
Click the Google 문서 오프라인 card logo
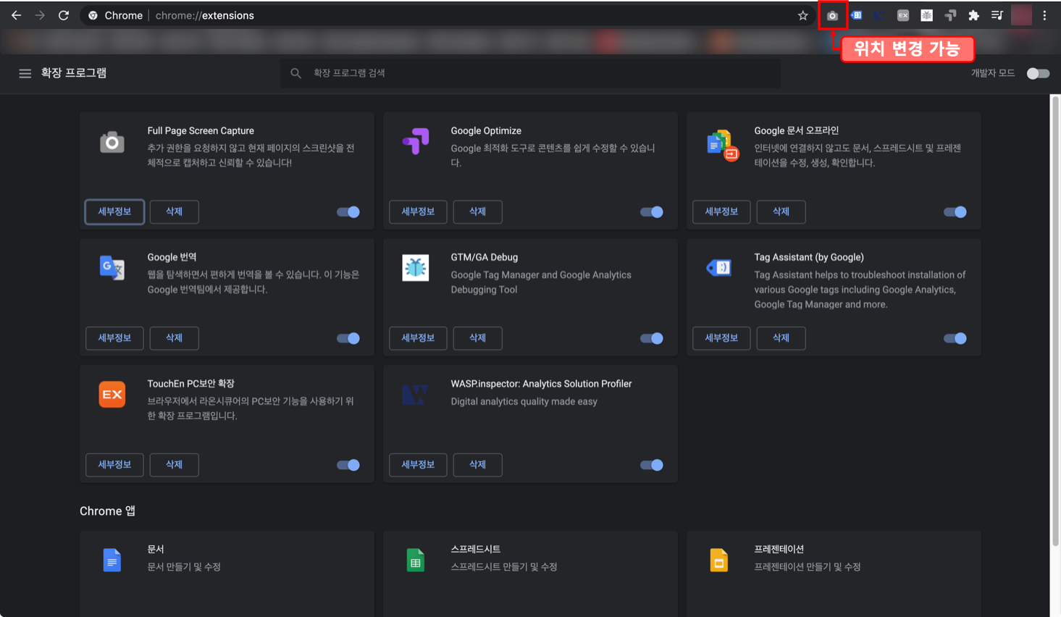tap(721, 145)
